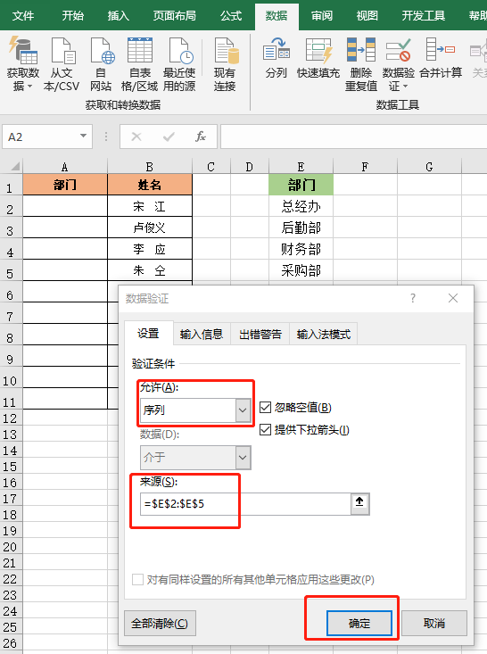
Task: Close the 数据验证 dialog
Action: 453,298
